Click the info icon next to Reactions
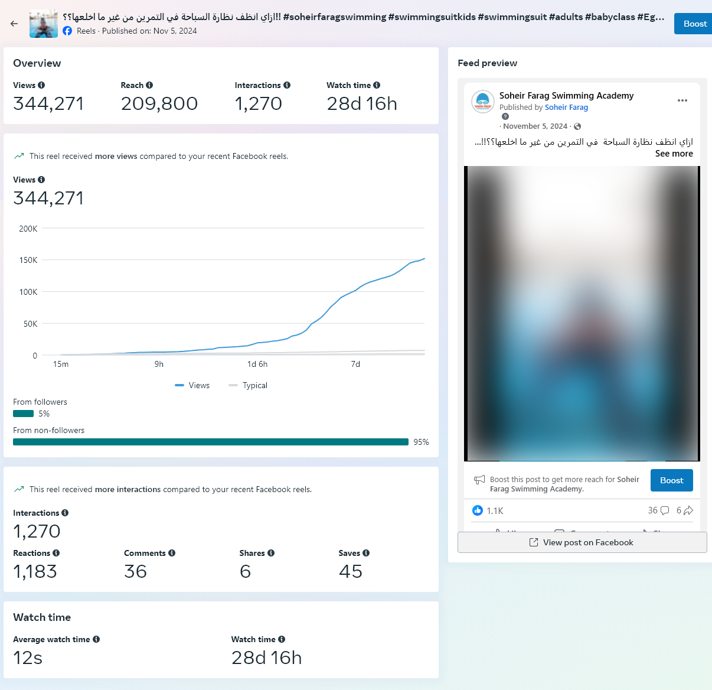 56,553
